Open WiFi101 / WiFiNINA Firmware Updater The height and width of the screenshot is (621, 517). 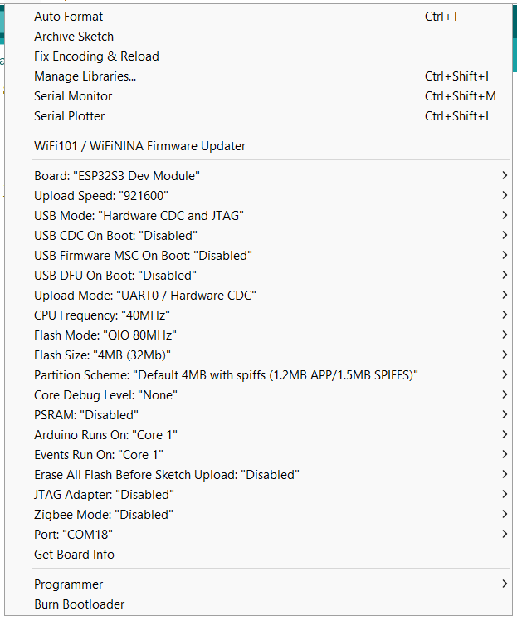[140, 146]
